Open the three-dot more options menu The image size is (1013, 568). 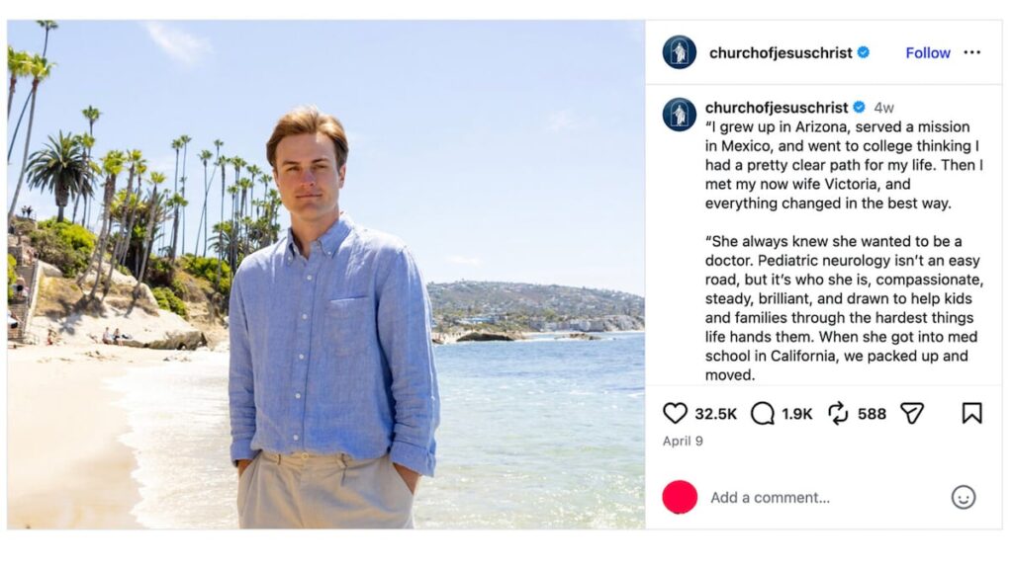coord(971,52)
